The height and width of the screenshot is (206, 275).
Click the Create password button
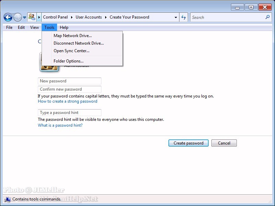[188, 143]
